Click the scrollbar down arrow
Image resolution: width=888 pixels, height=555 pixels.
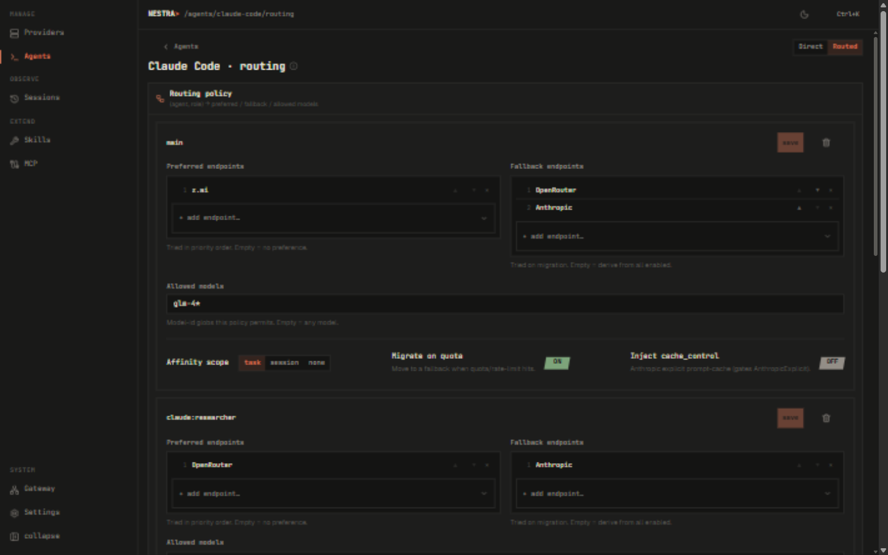(883, 551)
